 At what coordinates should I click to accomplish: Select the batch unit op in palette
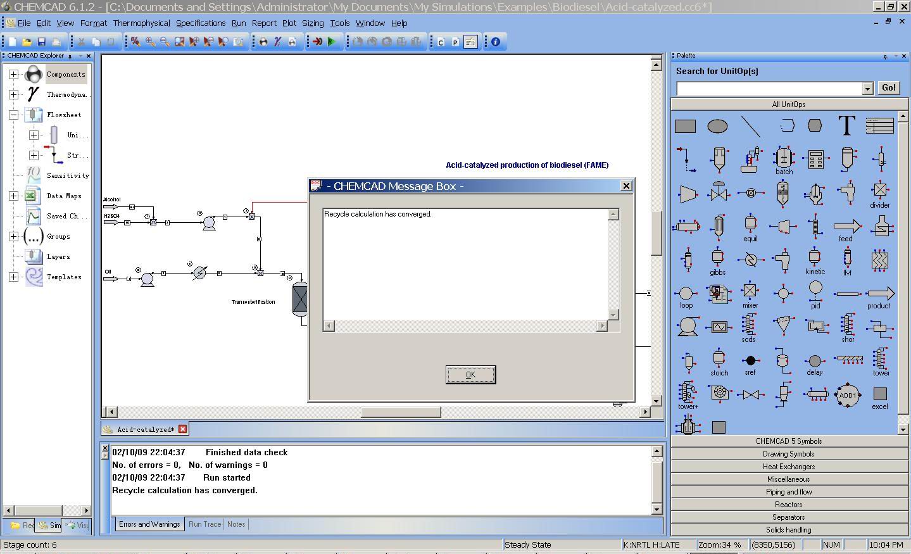pos(784,161)
